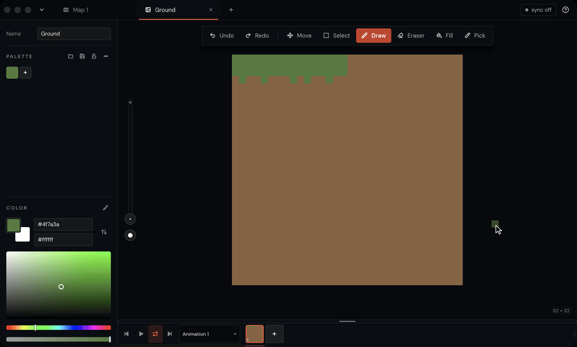Image resolution: width=577 pixels, height=347 pixels.
Task: Swap foreground and background colors
Action: coord(104,232)
